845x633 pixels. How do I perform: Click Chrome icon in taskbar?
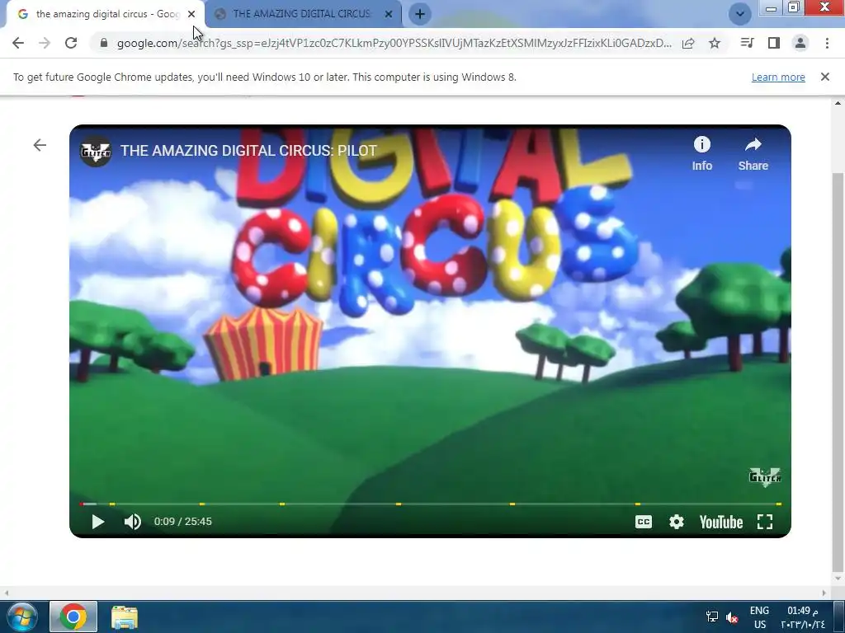coord(73,617)
